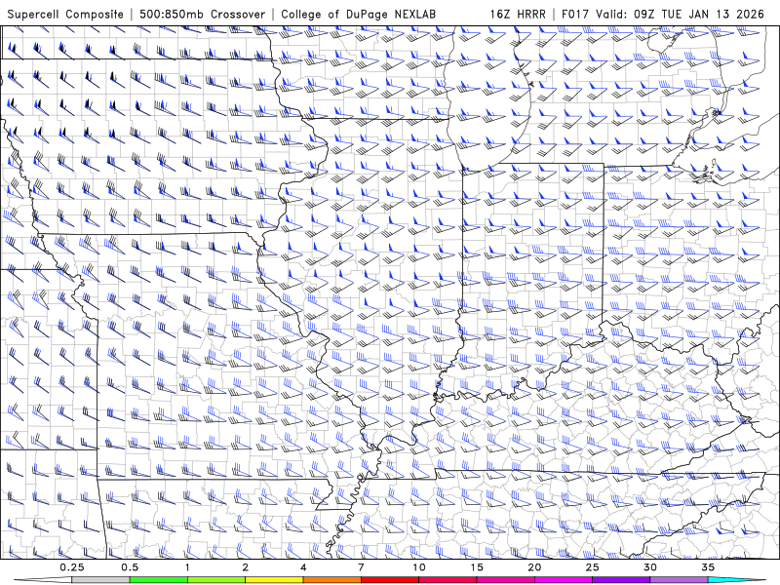The width and height of the screenshot is (780, 585).
Task: Click the lavender legend swatch between 30 and 35
Action: click(x=679, y=580)
